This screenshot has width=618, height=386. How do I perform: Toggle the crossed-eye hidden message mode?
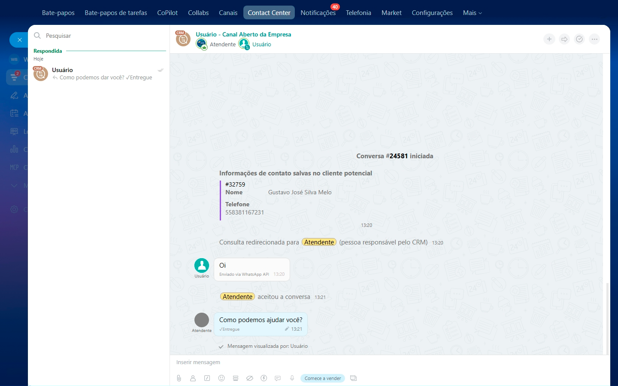(249, 378)
